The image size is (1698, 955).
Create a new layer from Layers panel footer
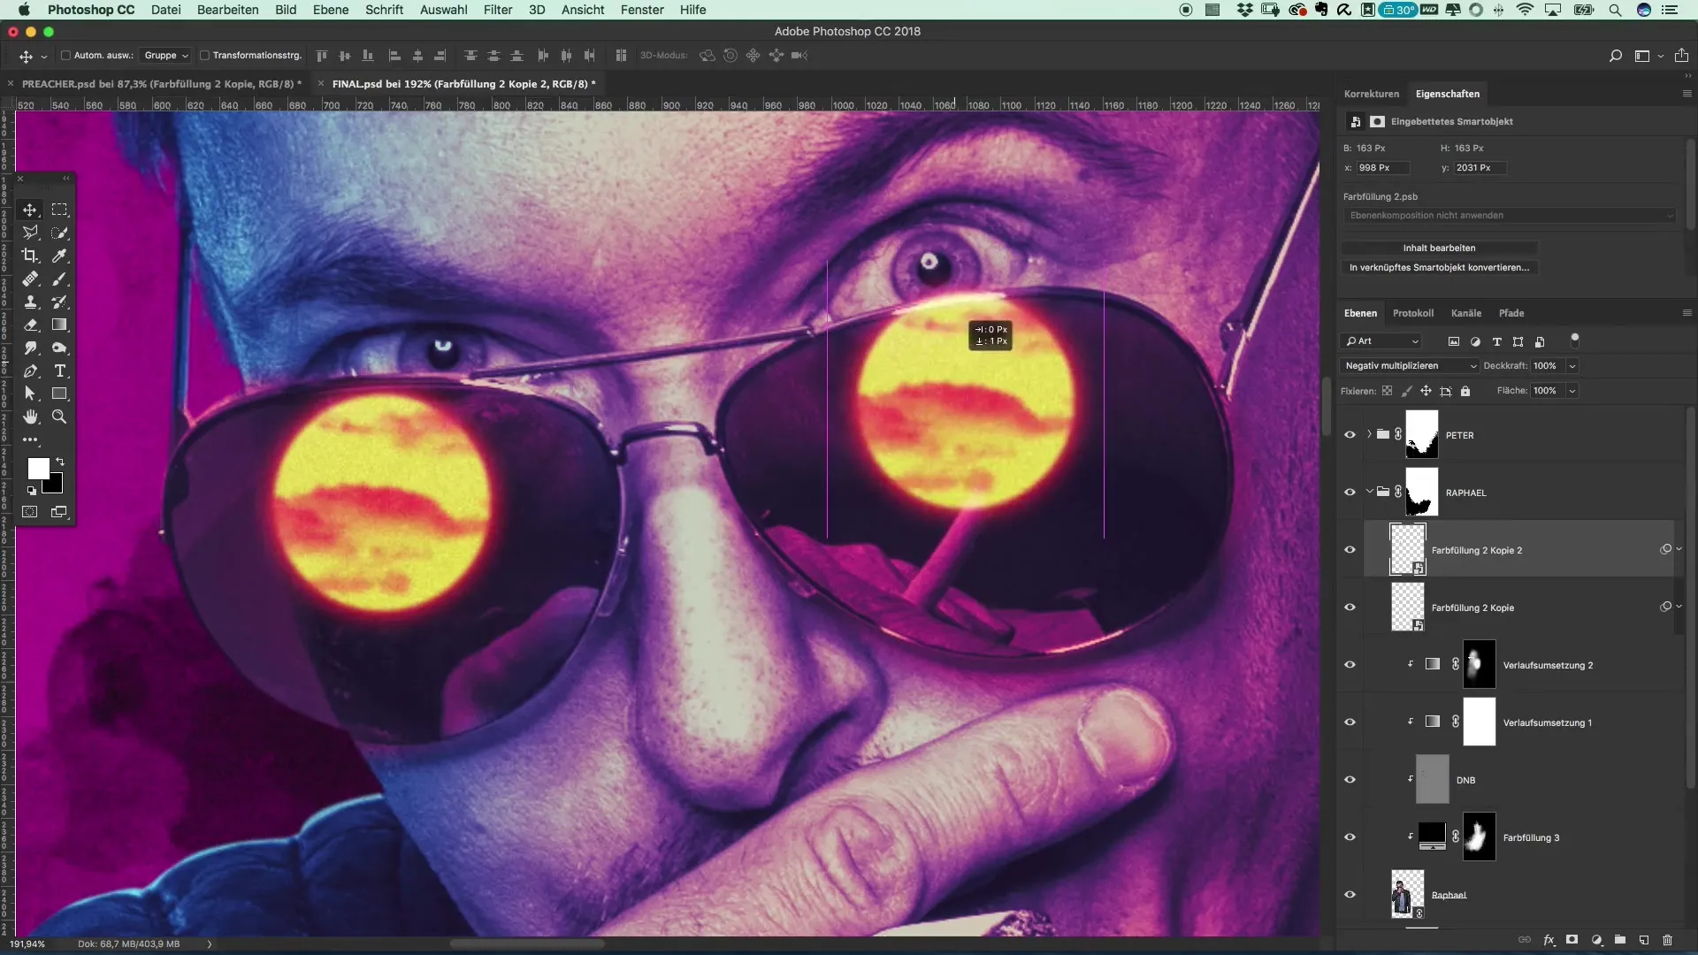1643,940
